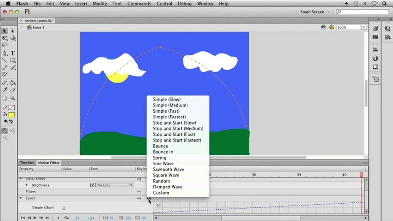Image resolution: width=393 pixels, height=221 pixels.
Task: Click the stage zoom stepper arrows
Action: [x=364, y=27]
